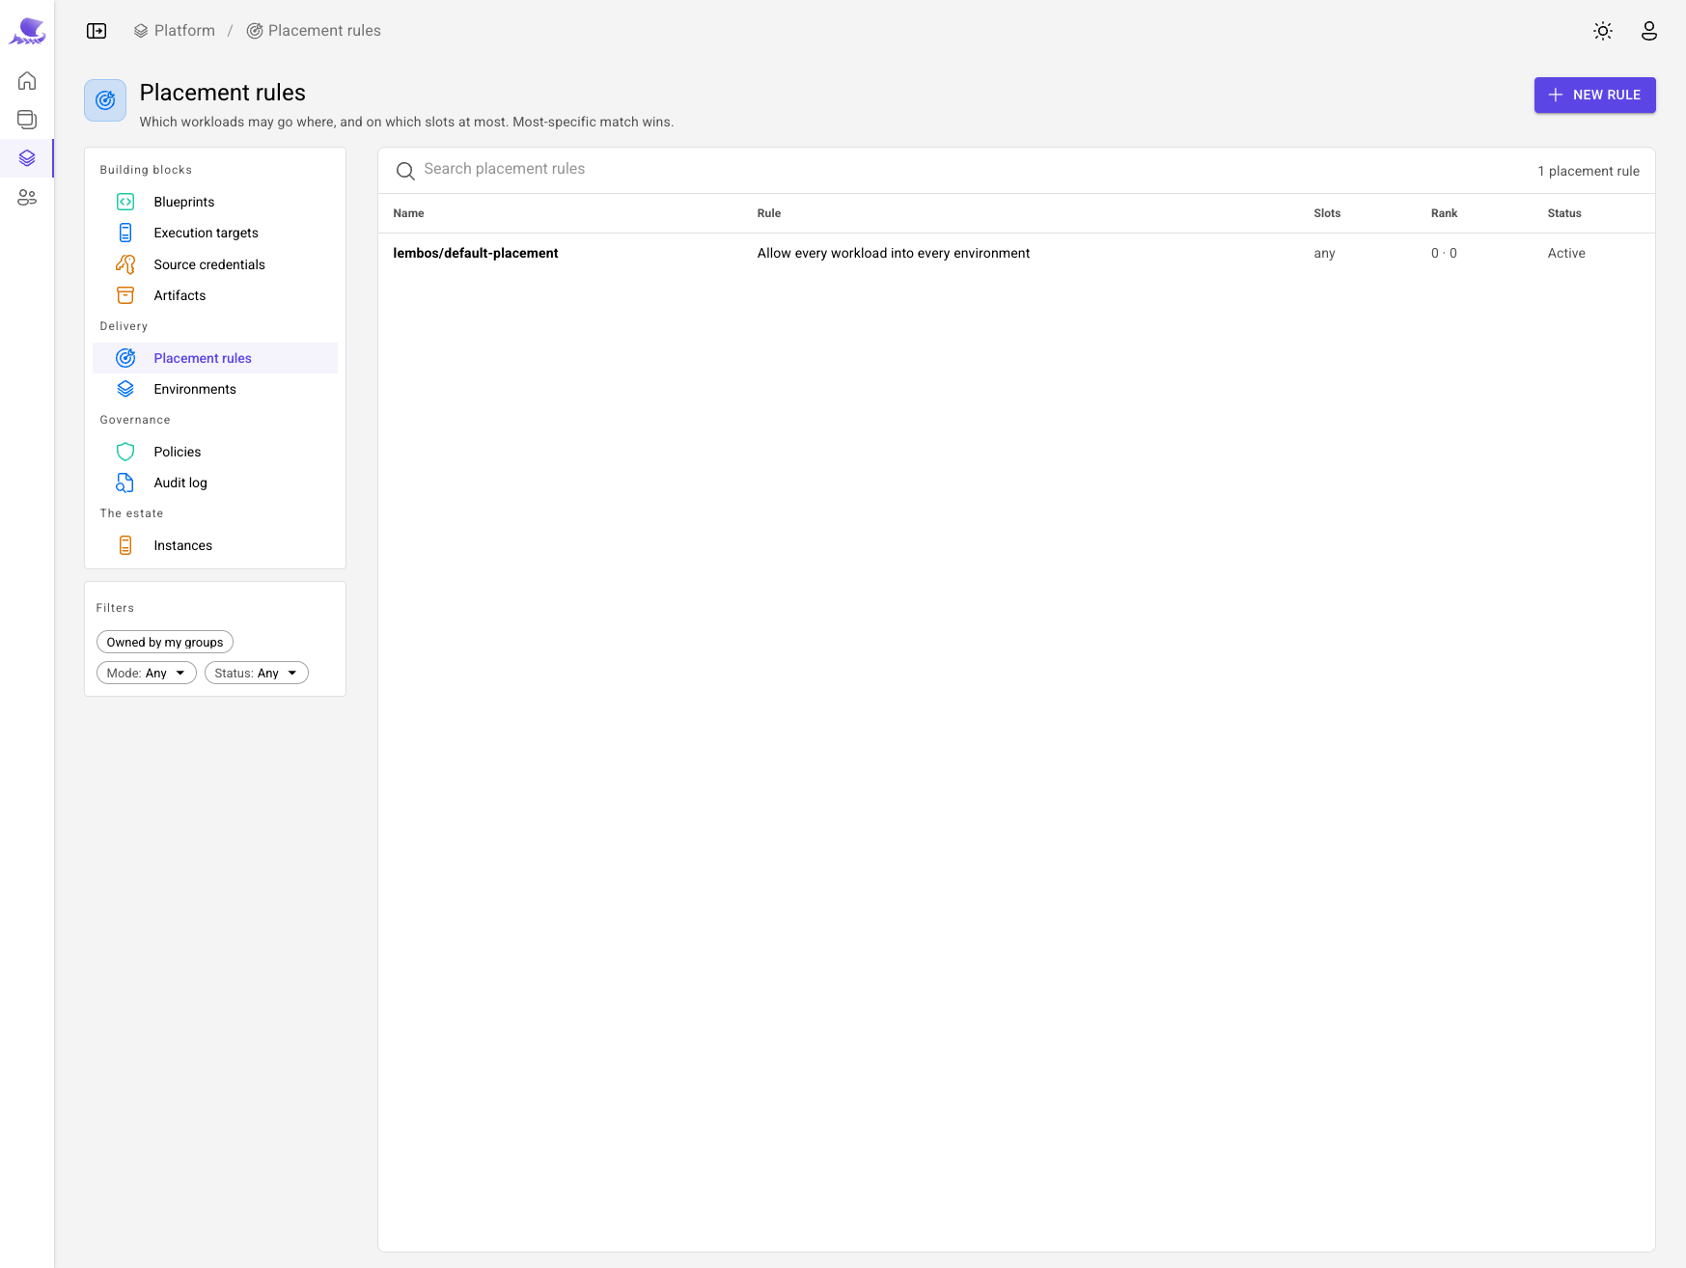Open Environments page
Screen dimensions: 1686x1268
pos(215,389)
